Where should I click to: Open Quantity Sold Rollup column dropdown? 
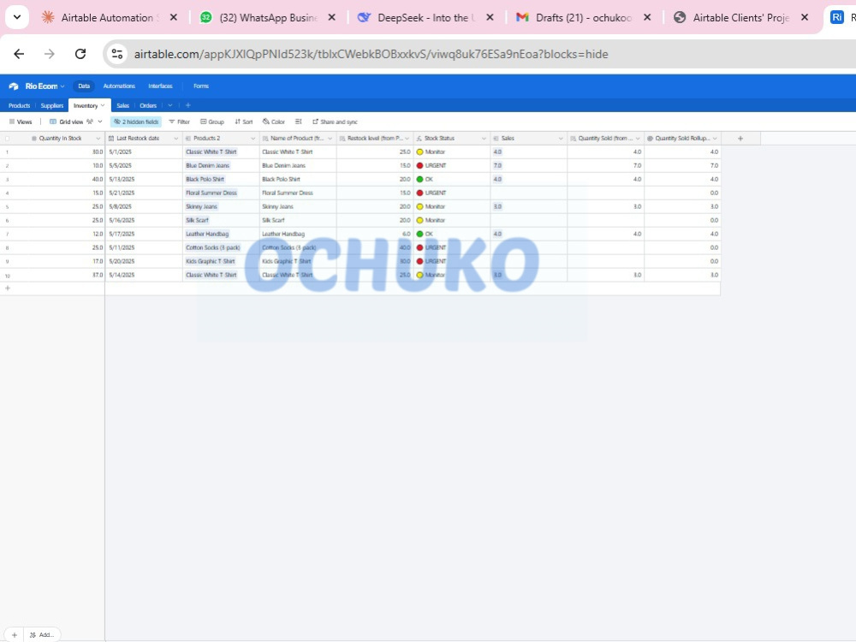(715, 139)
